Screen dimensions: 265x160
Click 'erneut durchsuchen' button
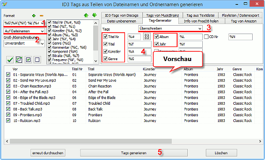coord(48,153)
